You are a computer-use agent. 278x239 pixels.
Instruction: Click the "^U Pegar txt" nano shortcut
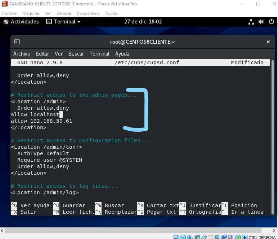[x=157, y=212]
